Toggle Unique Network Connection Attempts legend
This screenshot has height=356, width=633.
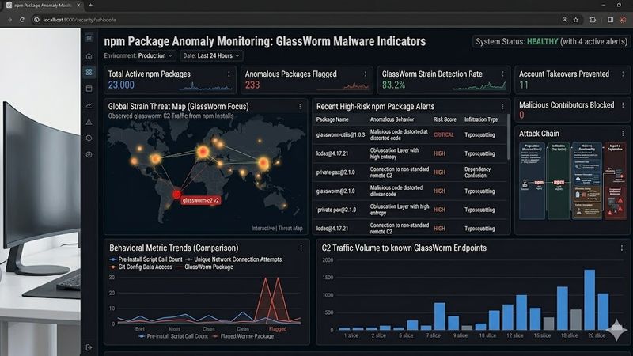click(x=233, y=259)
